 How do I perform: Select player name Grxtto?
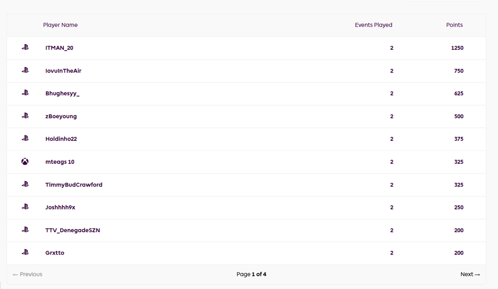(x=55, y=253)
